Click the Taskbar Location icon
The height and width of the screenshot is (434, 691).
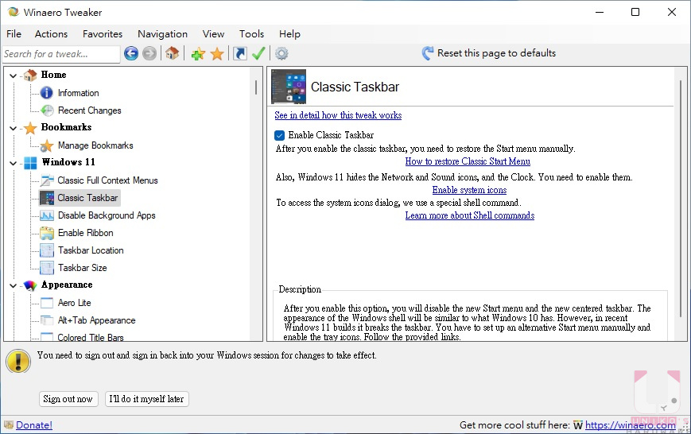[x=47, y=250]
